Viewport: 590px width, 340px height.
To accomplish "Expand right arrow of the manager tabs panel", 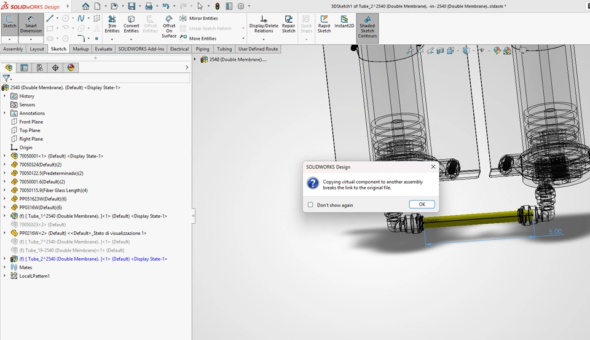I will pyautogui.click(x=187, y=68).
